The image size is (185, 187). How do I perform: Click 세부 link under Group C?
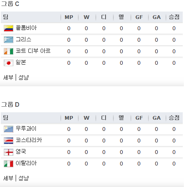click(8, 77)
